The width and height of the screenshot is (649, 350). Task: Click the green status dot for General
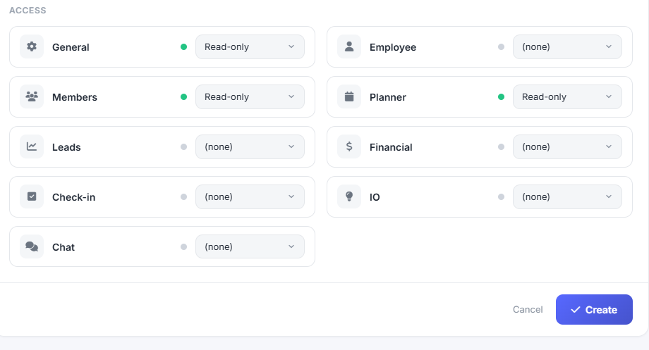[184, 46]
